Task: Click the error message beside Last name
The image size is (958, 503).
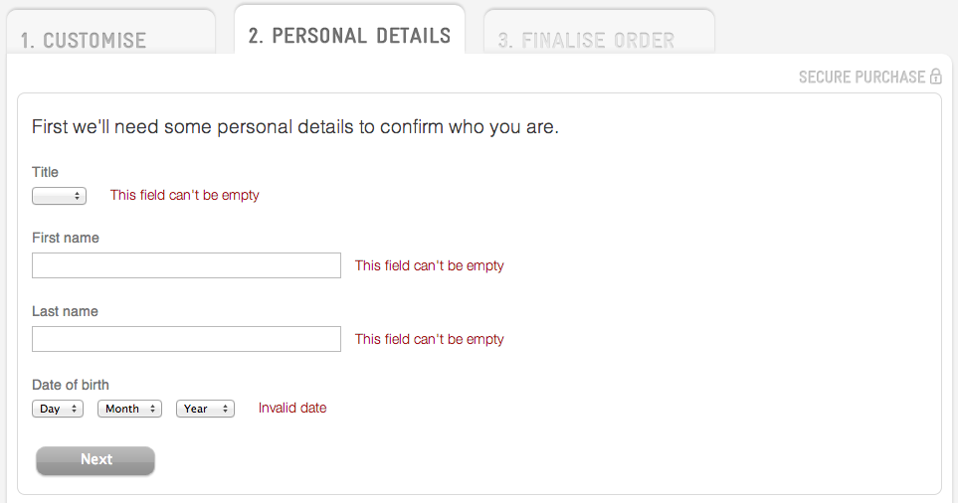Action: [x=430, y=339]
